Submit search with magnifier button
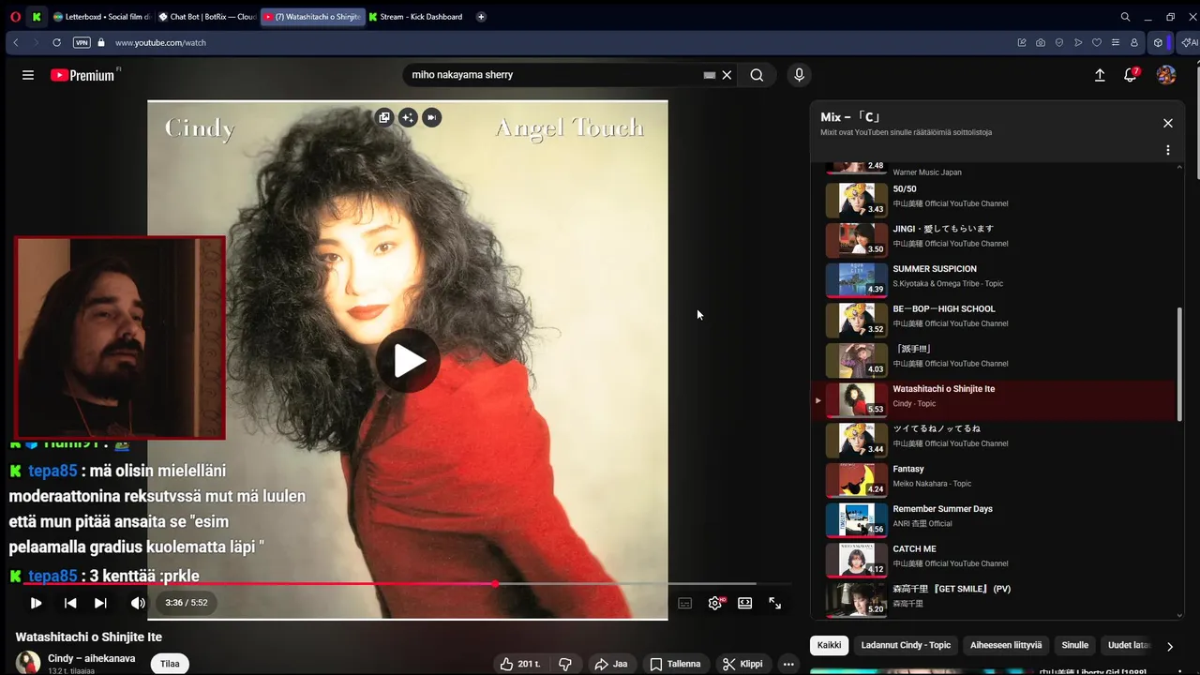This screenshot has height=675, width=1200. 757,75
